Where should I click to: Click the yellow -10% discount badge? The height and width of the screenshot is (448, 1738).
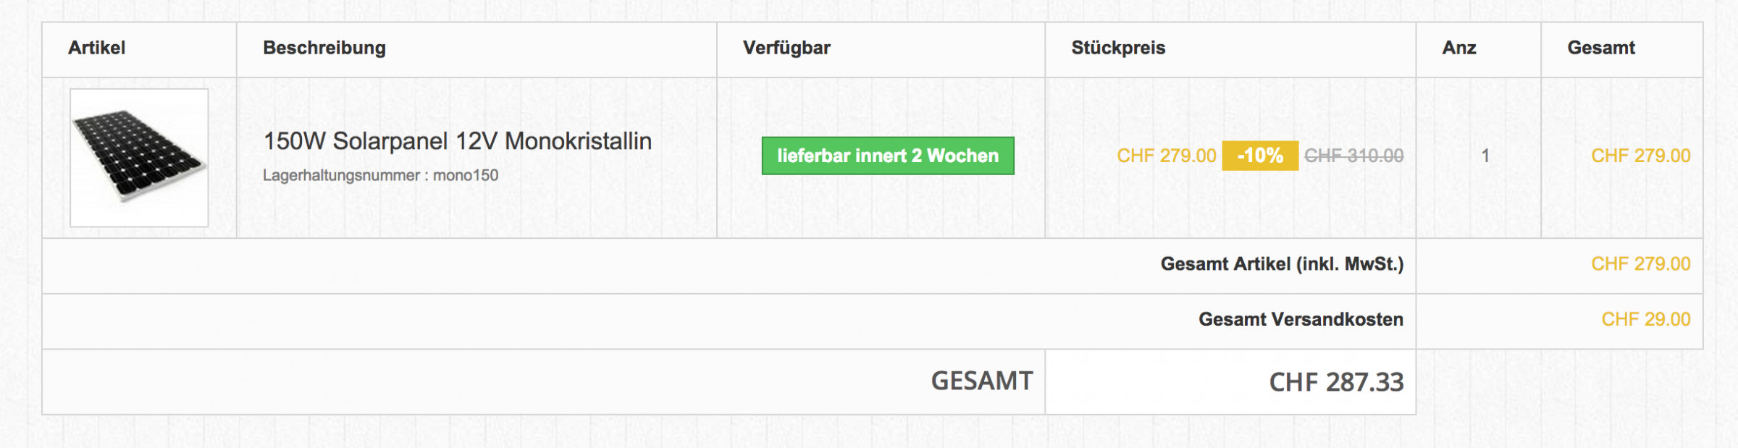1260,156
